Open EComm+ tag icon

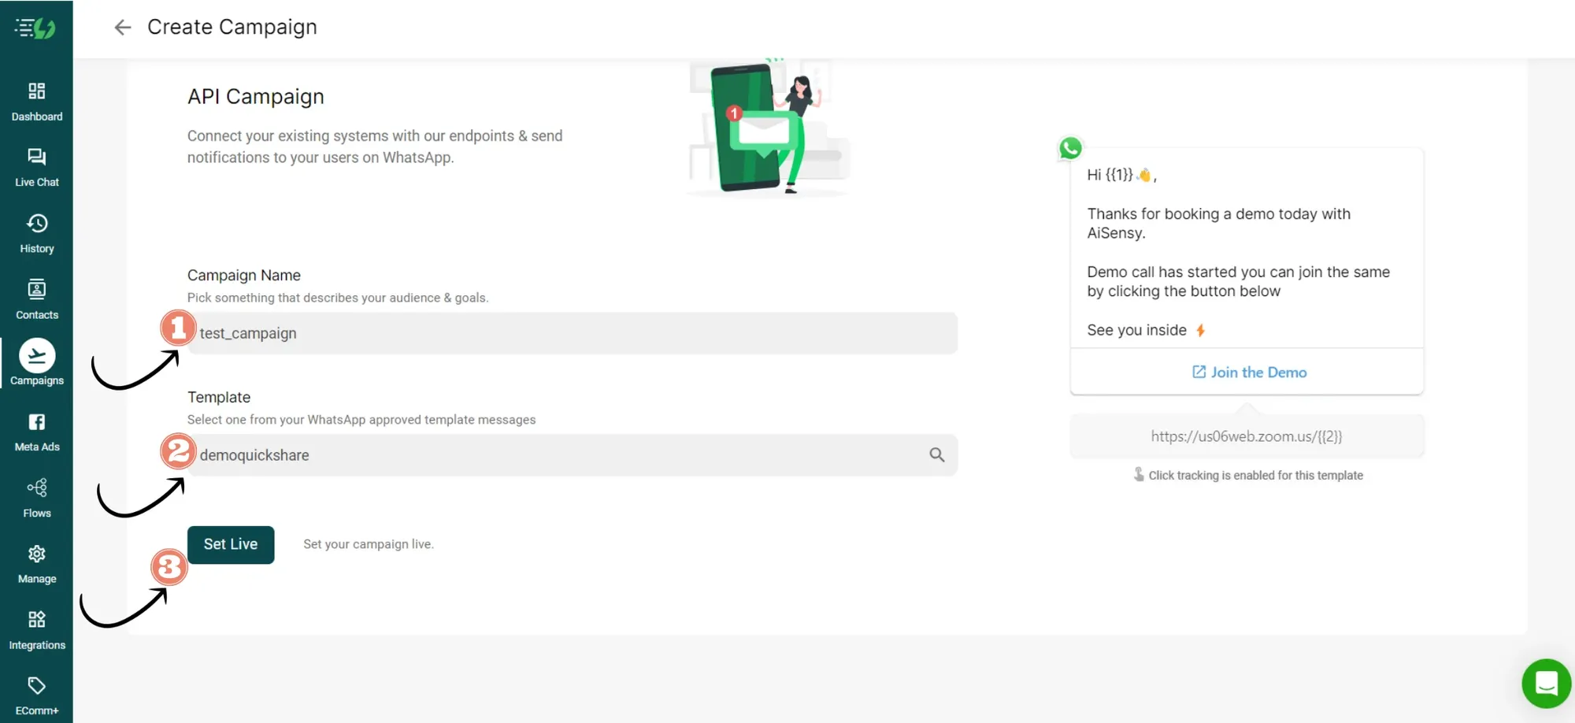36,695
